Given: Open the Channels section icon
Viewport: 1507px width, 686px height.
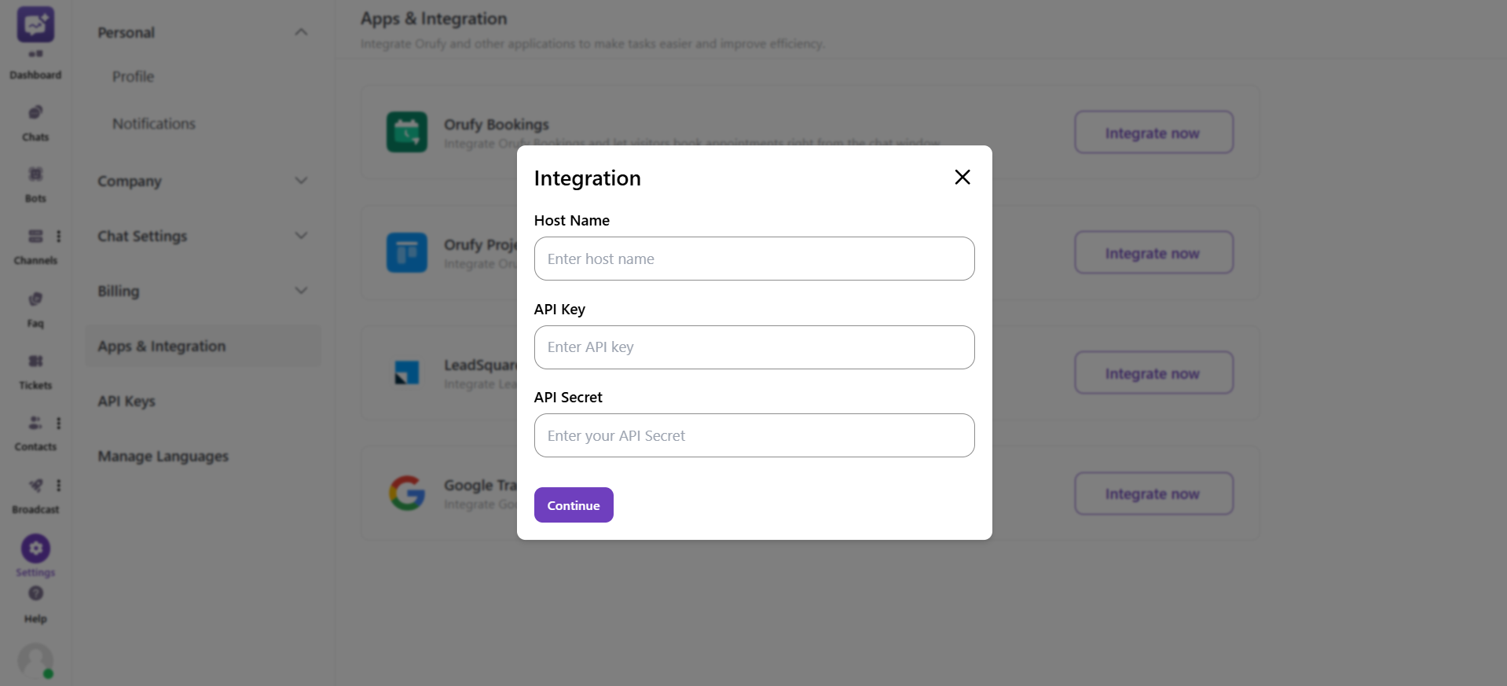Looking at the screenshot, I should pos(35,236).
